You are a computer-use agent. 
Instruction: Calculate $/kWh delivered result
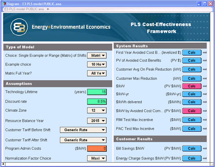click(192, 102)
